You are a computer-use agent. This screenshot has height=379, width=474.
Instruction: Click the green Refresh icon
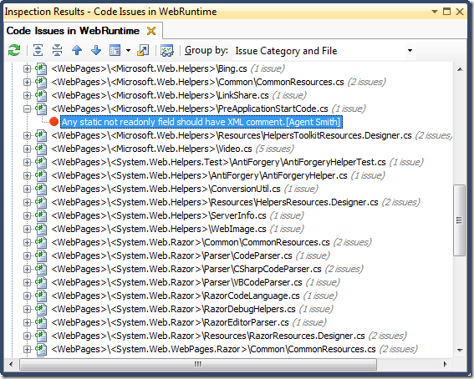[14, 50]
